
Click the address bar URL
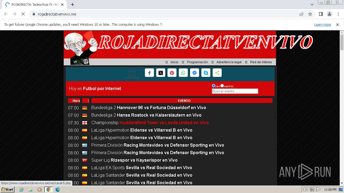[57, 14]
